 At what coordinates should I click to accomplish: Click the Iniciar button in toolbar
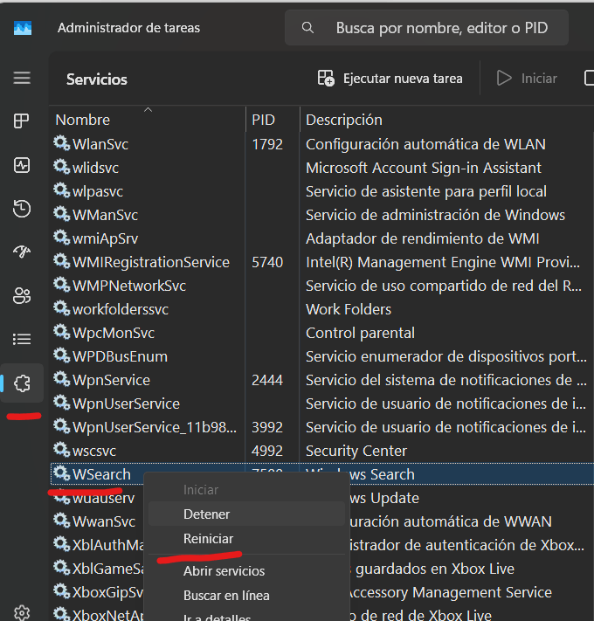pos(527,79)
